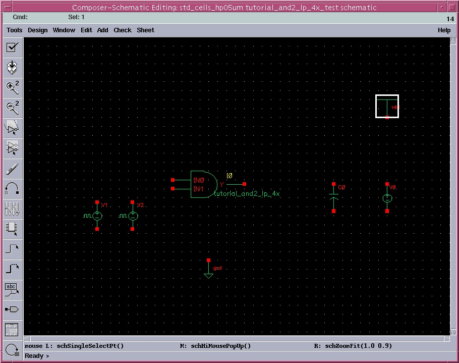This screenshot has width=459, height=363.
Task: Select the V1 pulse voltage source
Action: [x=97, y=216]
